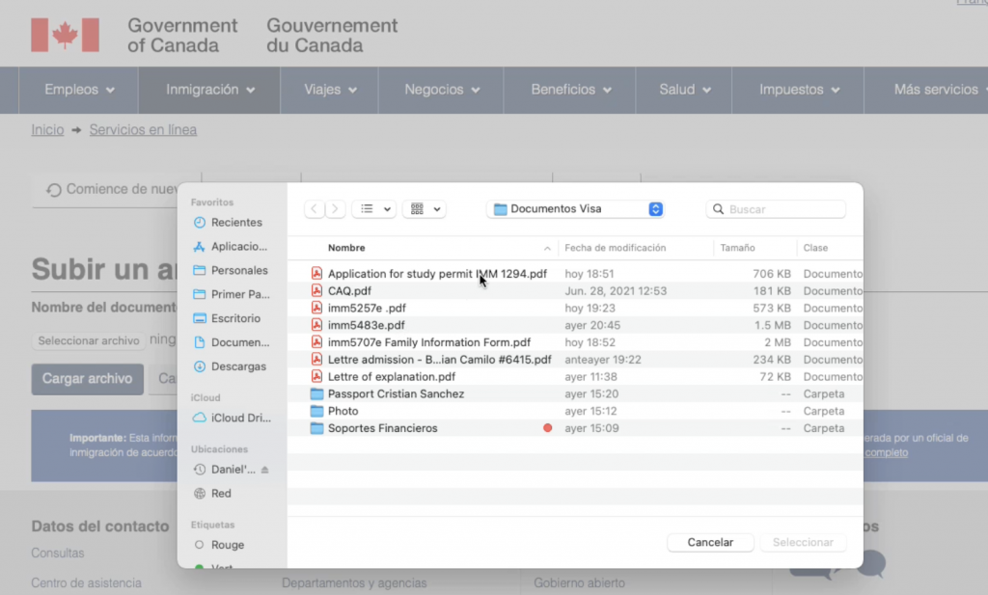Click the Cancelar button
Image resolution: width=988 pixels, height=595 pixels.
(710, 543)
